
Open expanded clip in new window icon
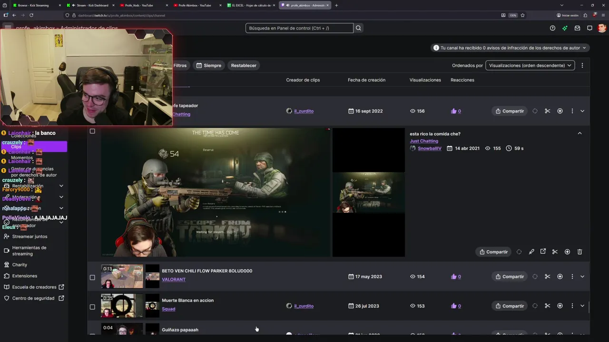click(x=543, y=252)
